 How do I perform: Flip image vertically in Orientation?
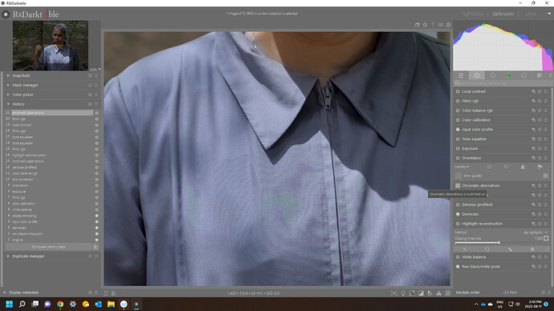point(540,167)
